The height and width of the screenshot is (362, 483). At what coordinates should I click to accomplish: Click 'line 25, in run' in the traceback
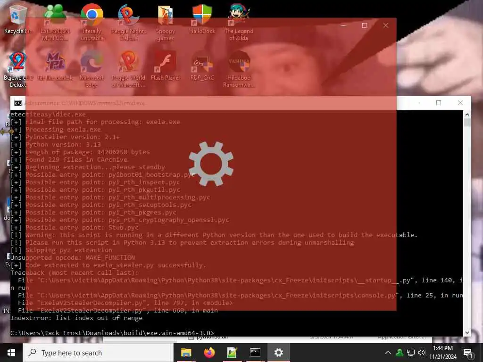point(434,295)
